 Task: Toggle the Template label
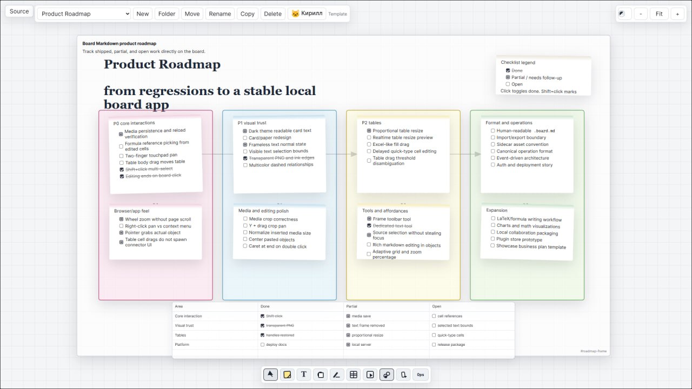pos(338,14)
